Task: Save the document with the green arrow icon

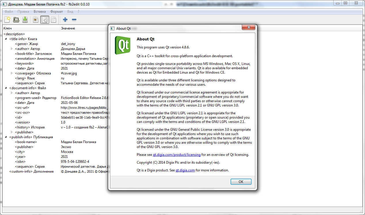Action: pyautogui.click(x=25, y=20)
